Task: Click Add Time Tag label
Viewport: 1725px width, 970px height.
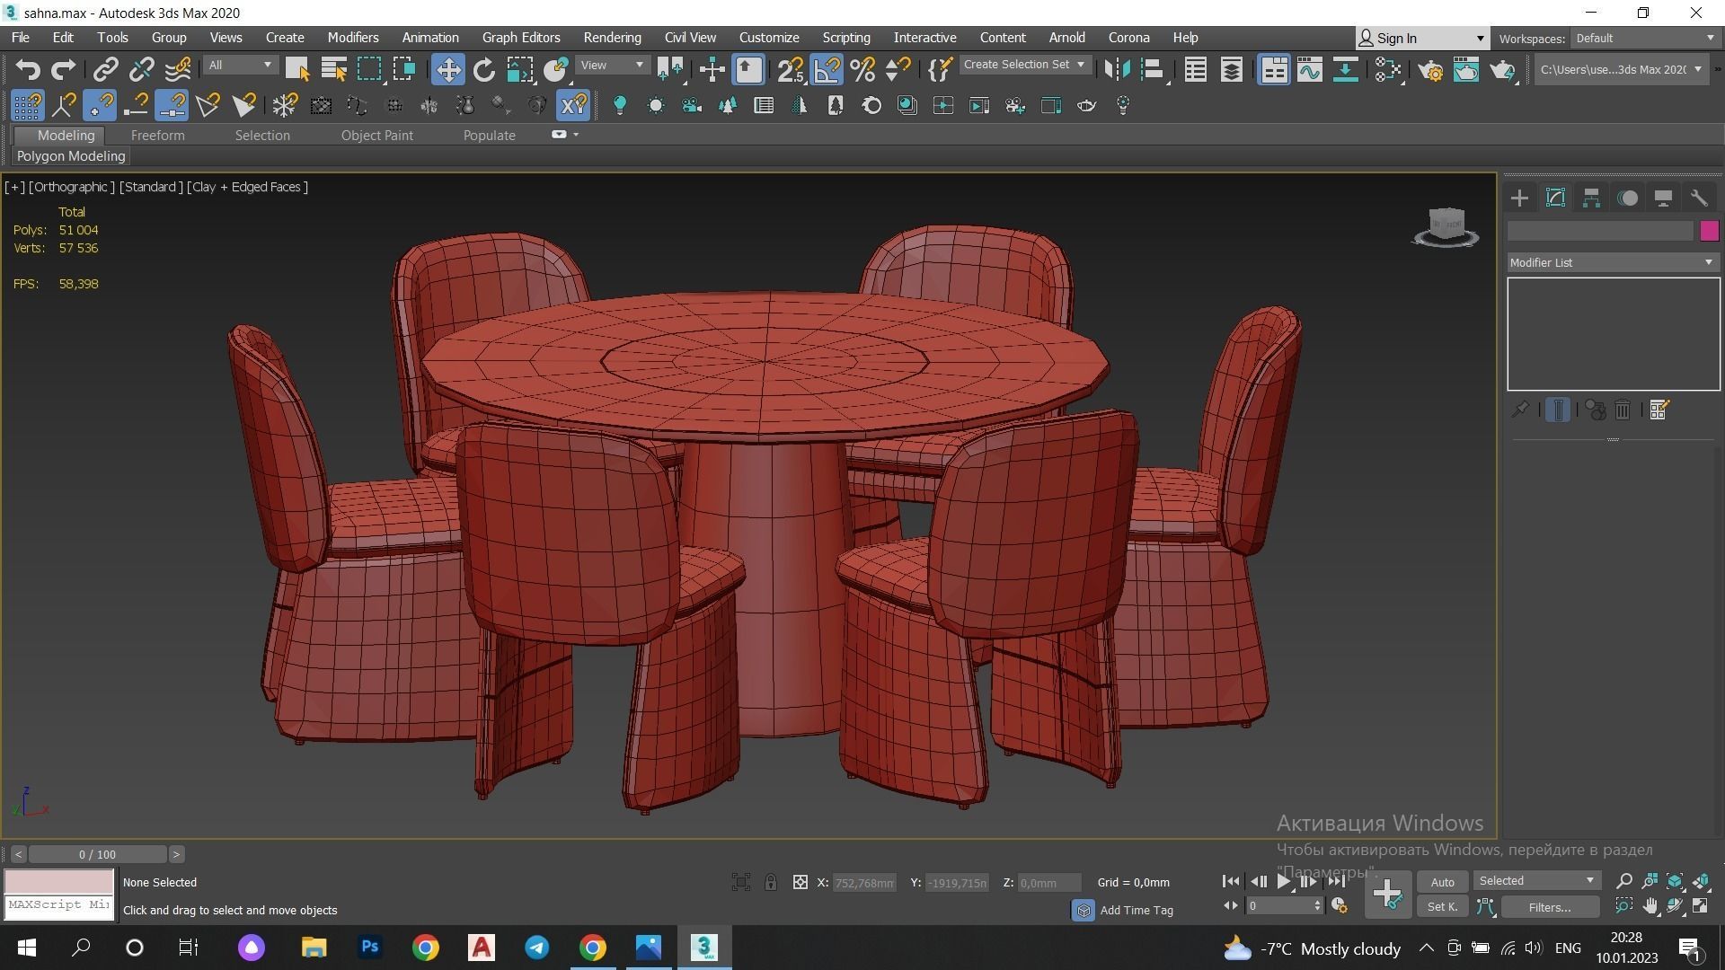Action: pos(1136,910)
